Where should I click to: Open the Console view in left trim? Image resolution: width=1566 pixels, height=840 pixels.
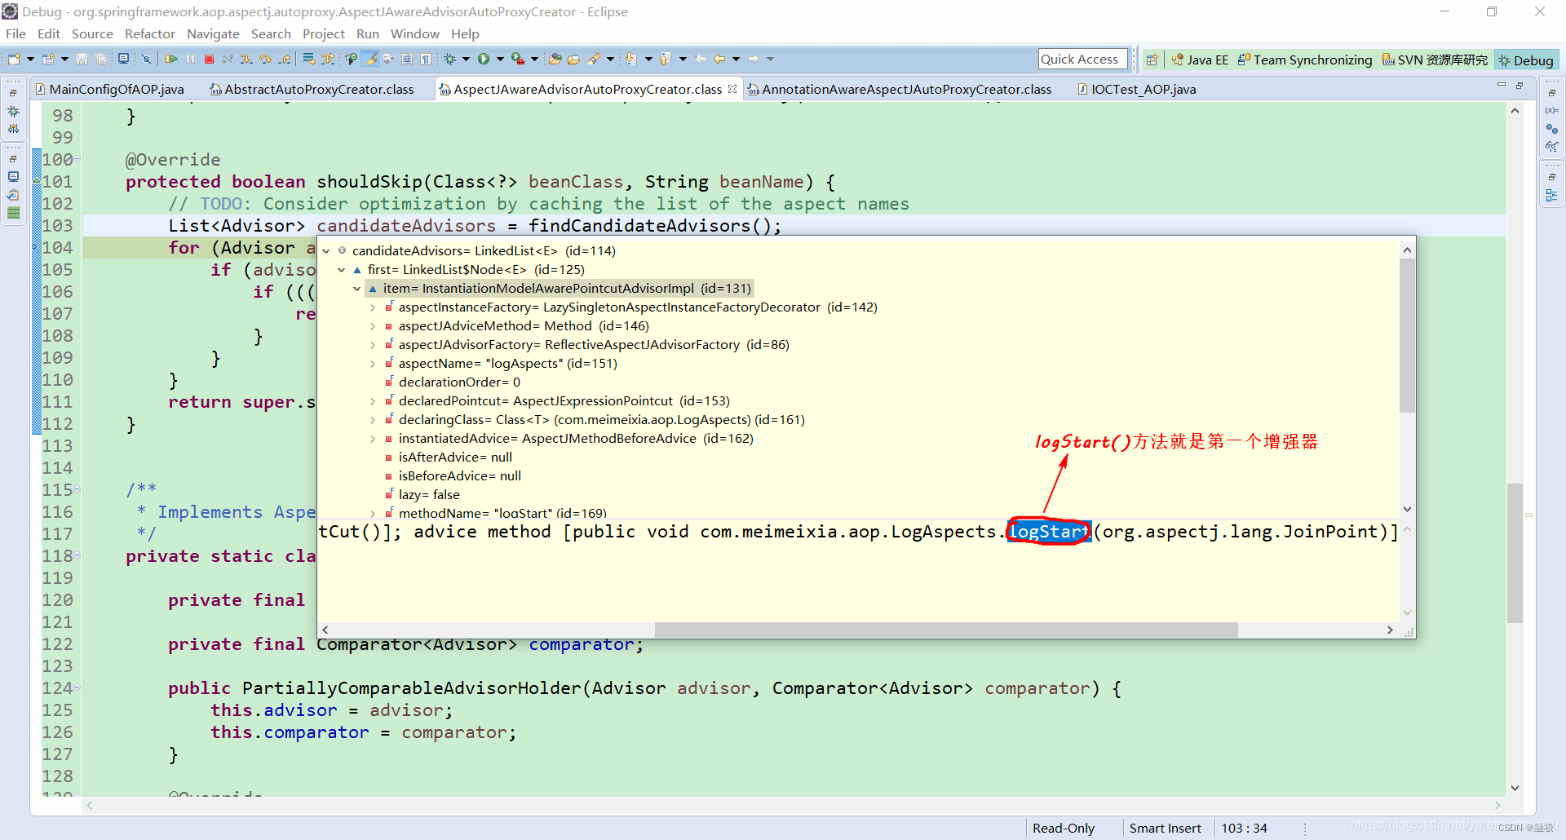13,176
